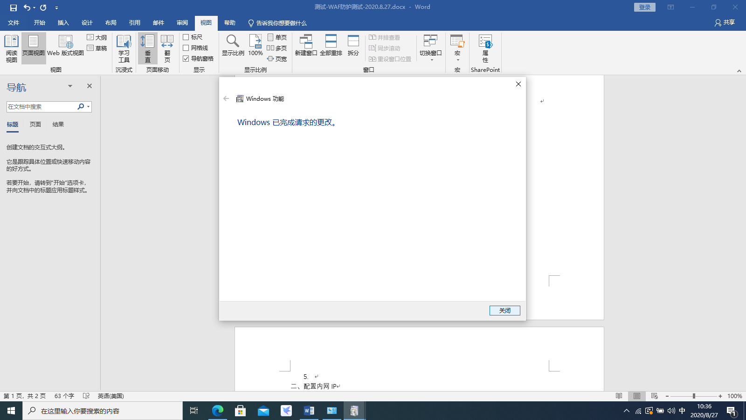The height and width of the screenshot is (420, 746).
Task: Open the Zoom ratio dialog magnifier
Action: click(x=233, y=45)
